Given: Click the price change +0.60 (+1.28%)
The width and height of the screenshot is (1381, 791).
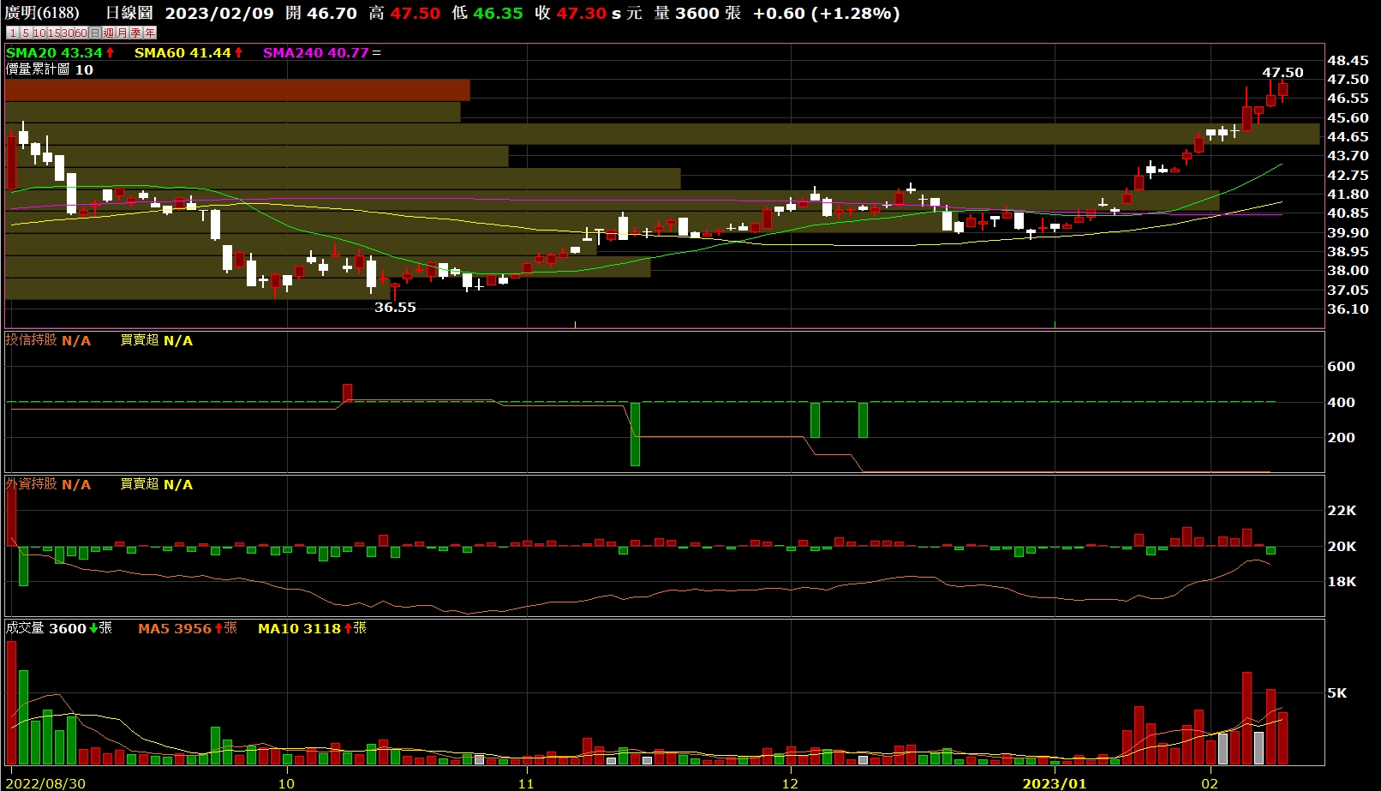Looking at the screenshot, I should click(x=827, y=13).
